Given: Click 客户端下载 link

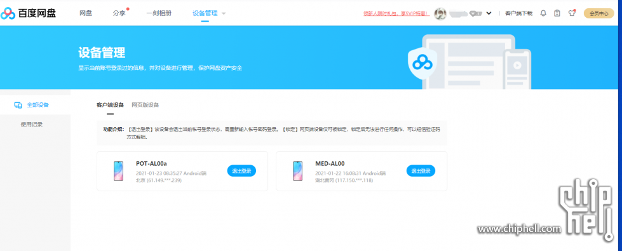Looking at the screenshot, I should pos(518,13).
